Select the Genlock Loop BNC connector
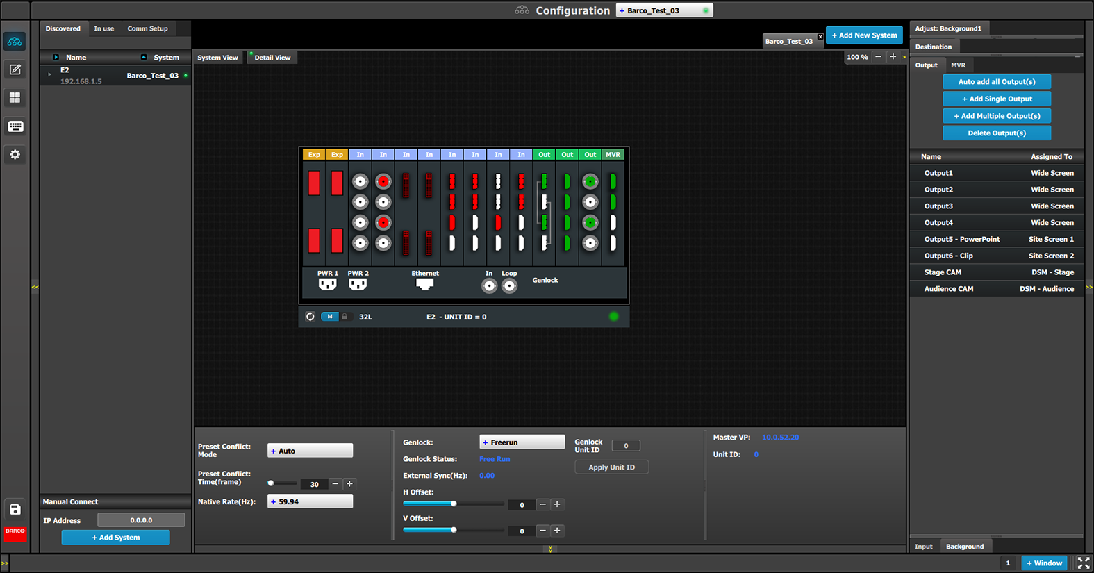 click(x=509, y=285)
